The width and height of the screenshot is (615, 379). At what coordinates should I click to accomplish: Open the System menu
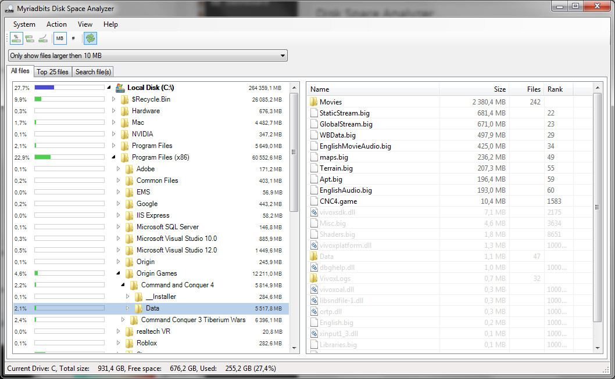[x=24, y=24]
